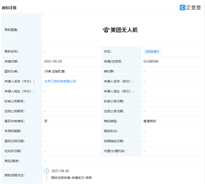Screen dimensions: 205x184
Task: Click the 申请人名称（中文） label
Action: pyautogui.click(x=19, y=81)
